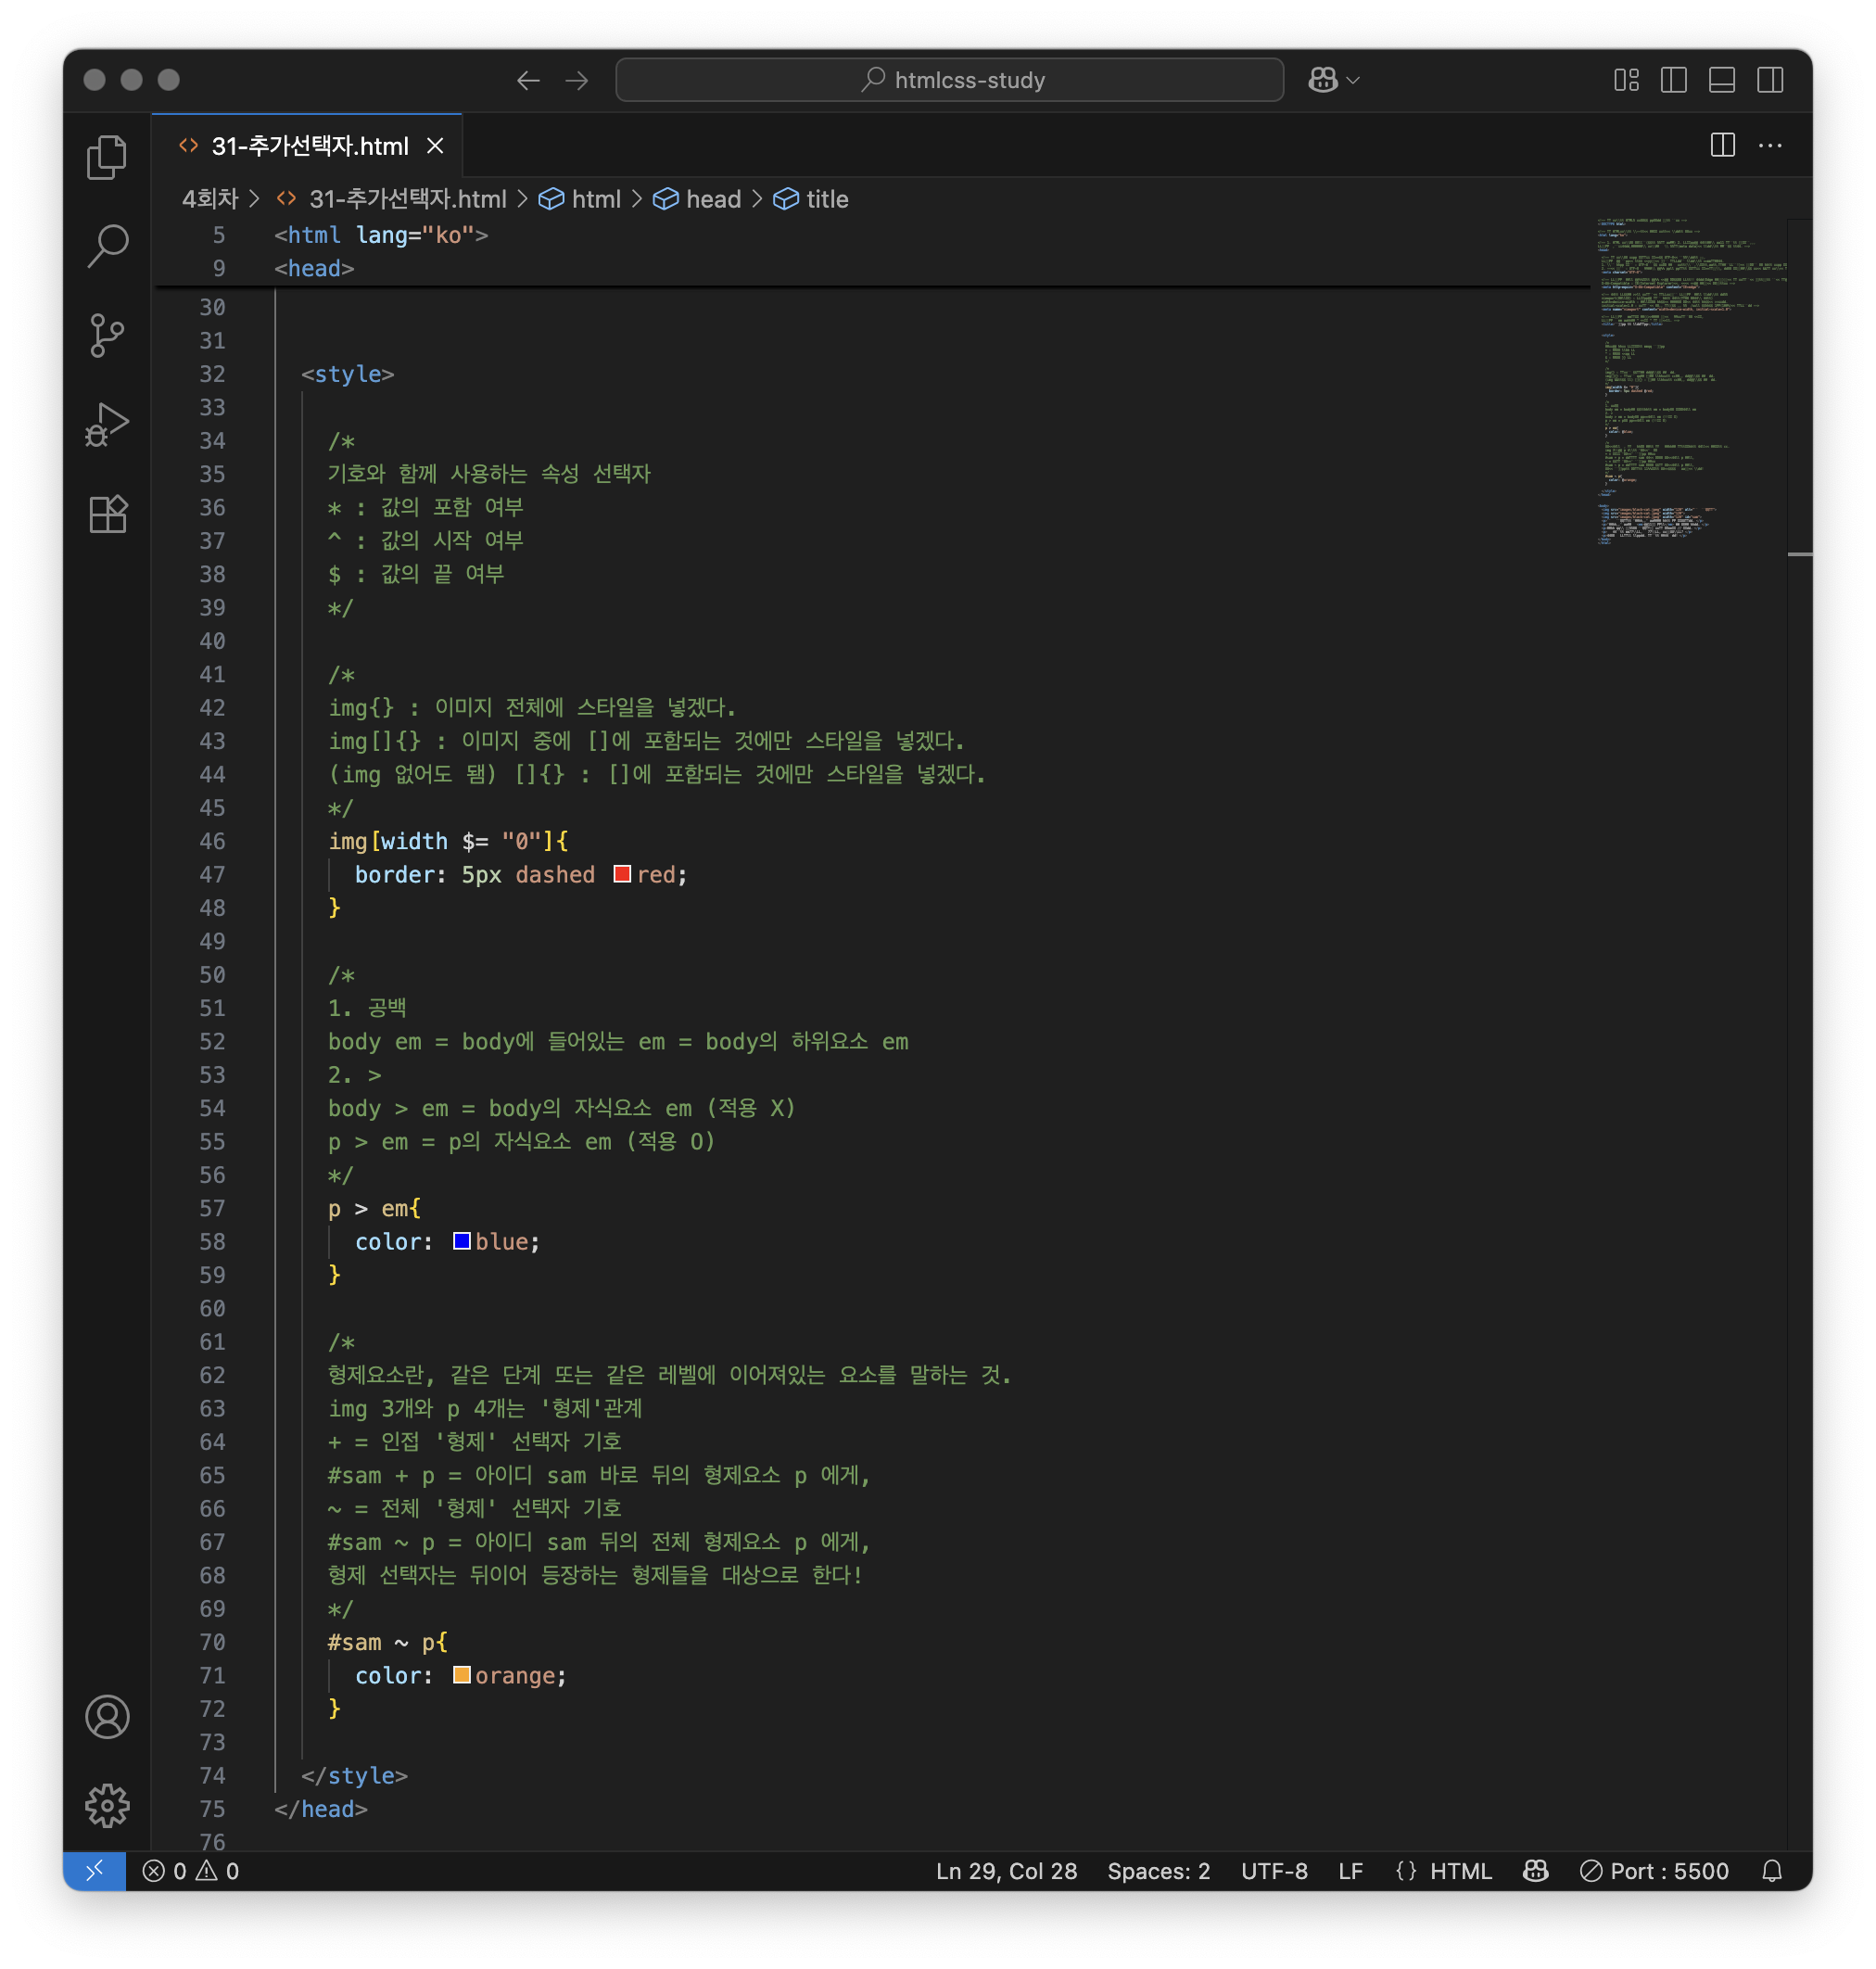The image size is (1876, 1969).
Task: Toggle the secondary side bar layout button
Action: 1769,80
